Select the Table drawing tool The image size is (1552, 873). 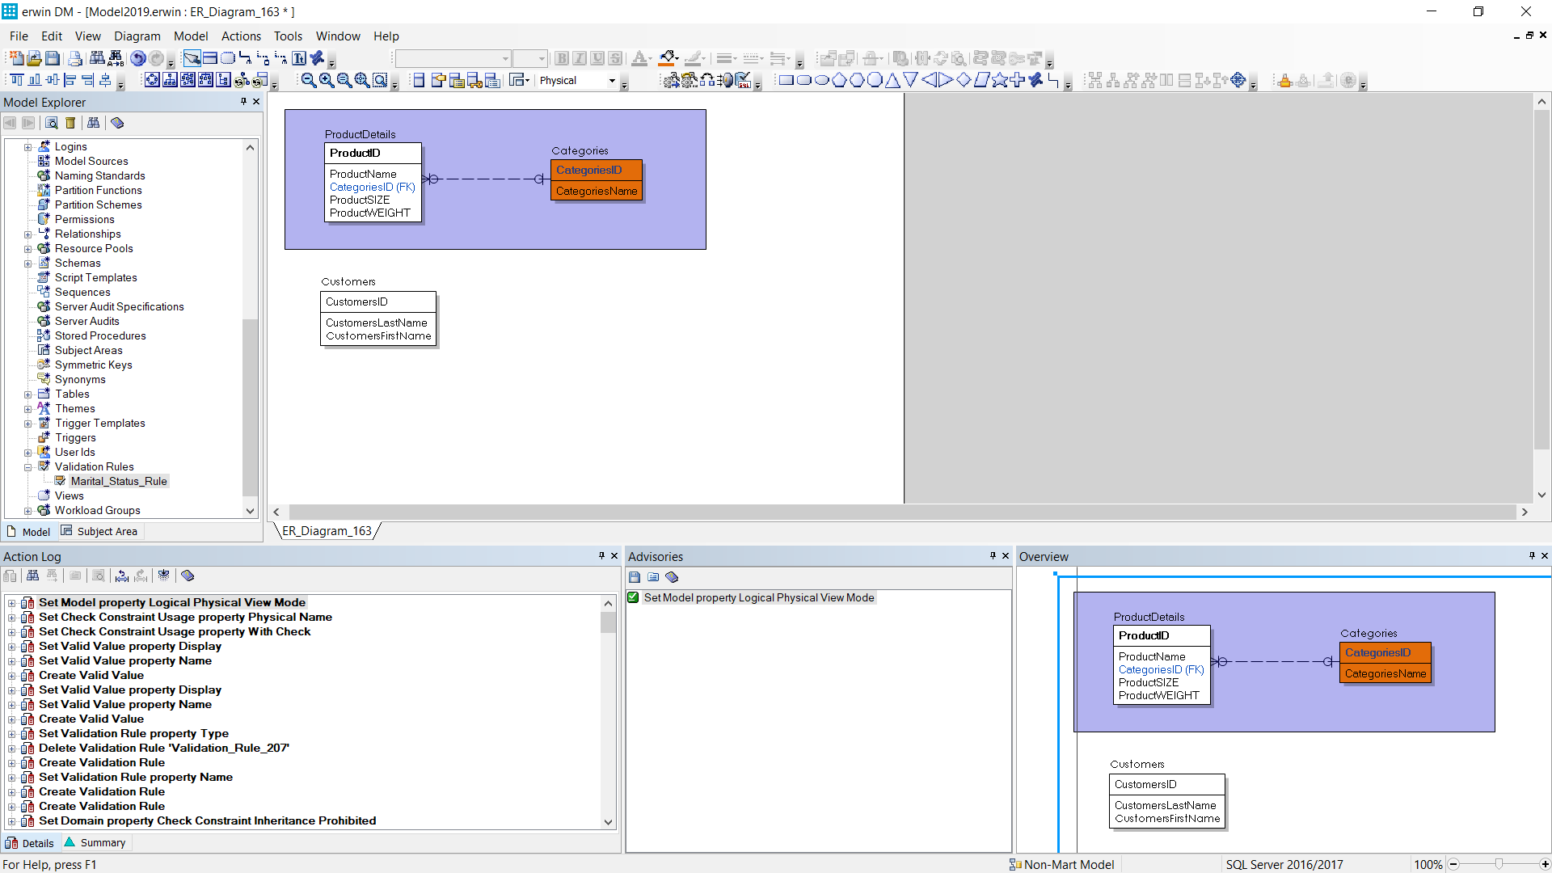[209, 58]
